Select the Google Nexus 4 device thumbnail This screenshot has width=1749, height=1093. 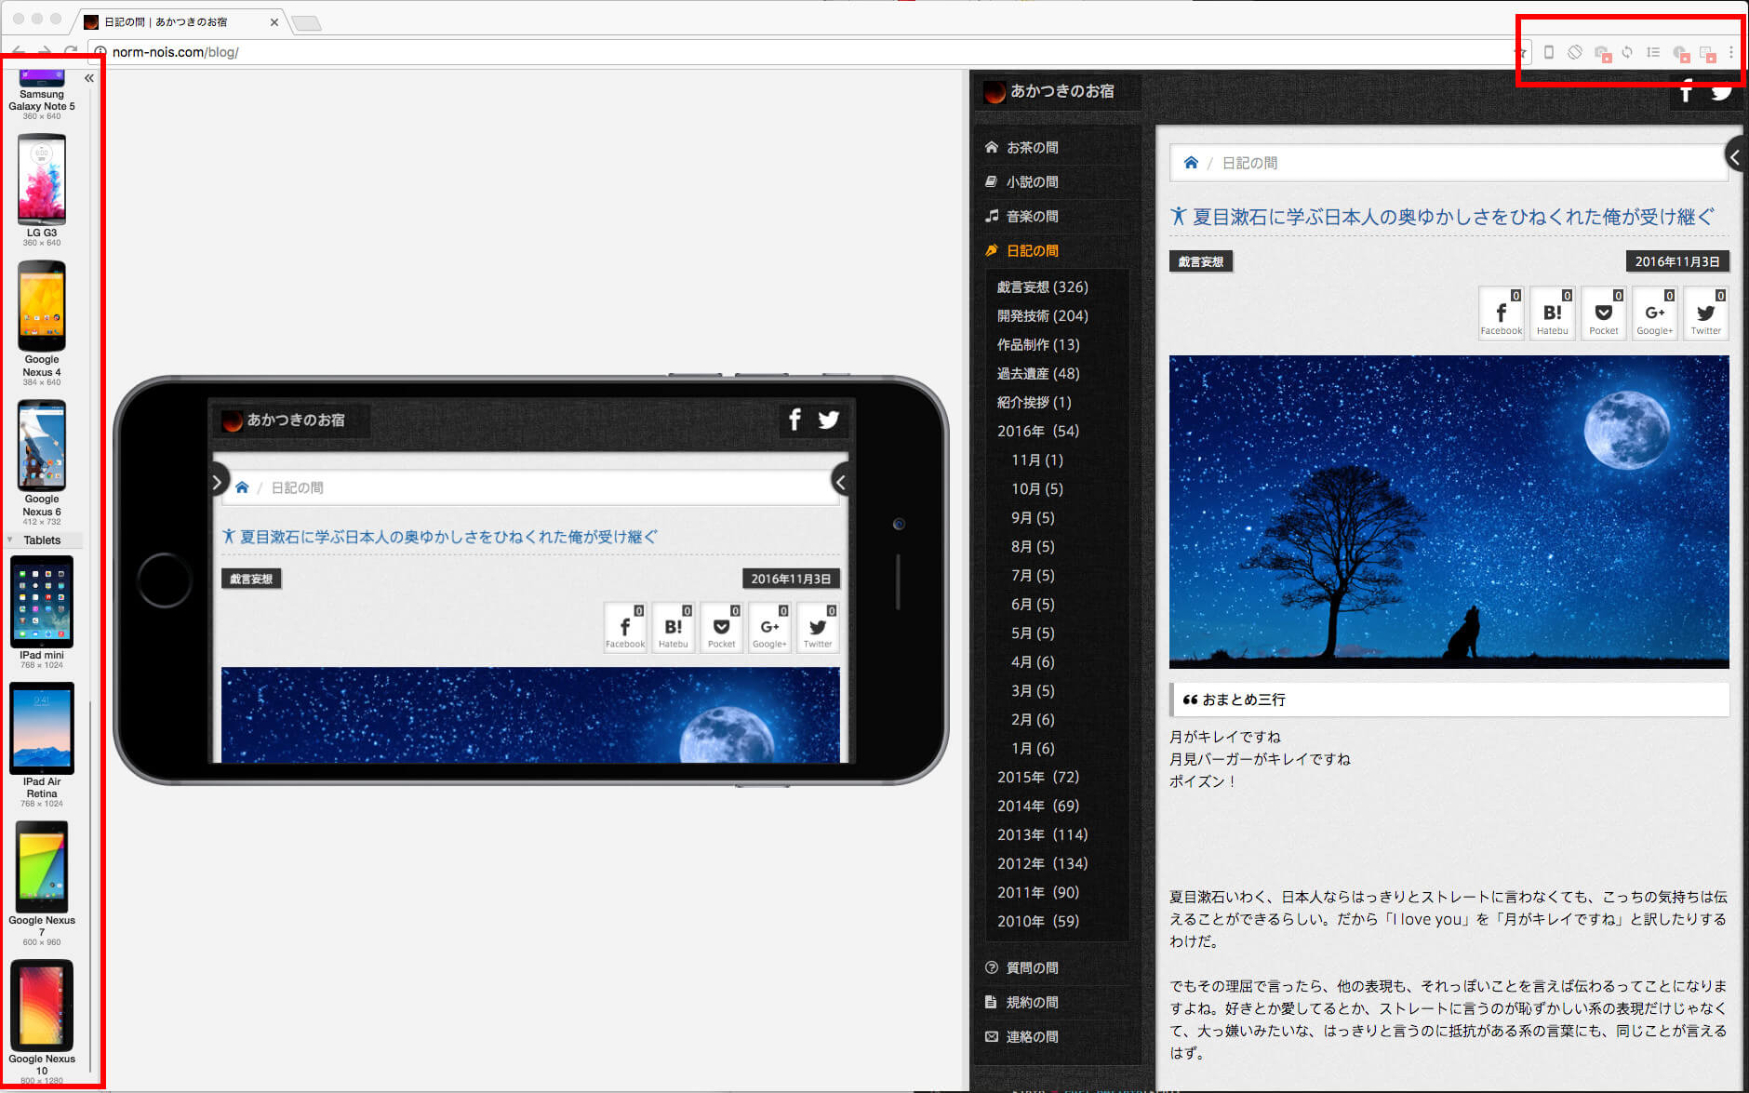(42, 306)
